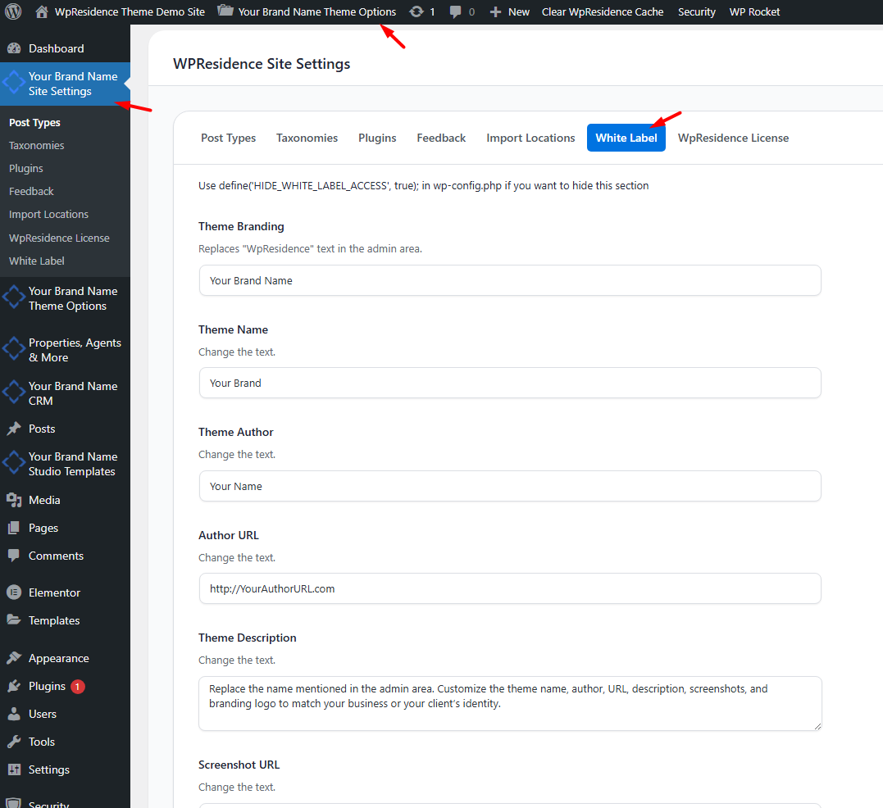Open Feedback submenu in sidebar

pos(31,191)
